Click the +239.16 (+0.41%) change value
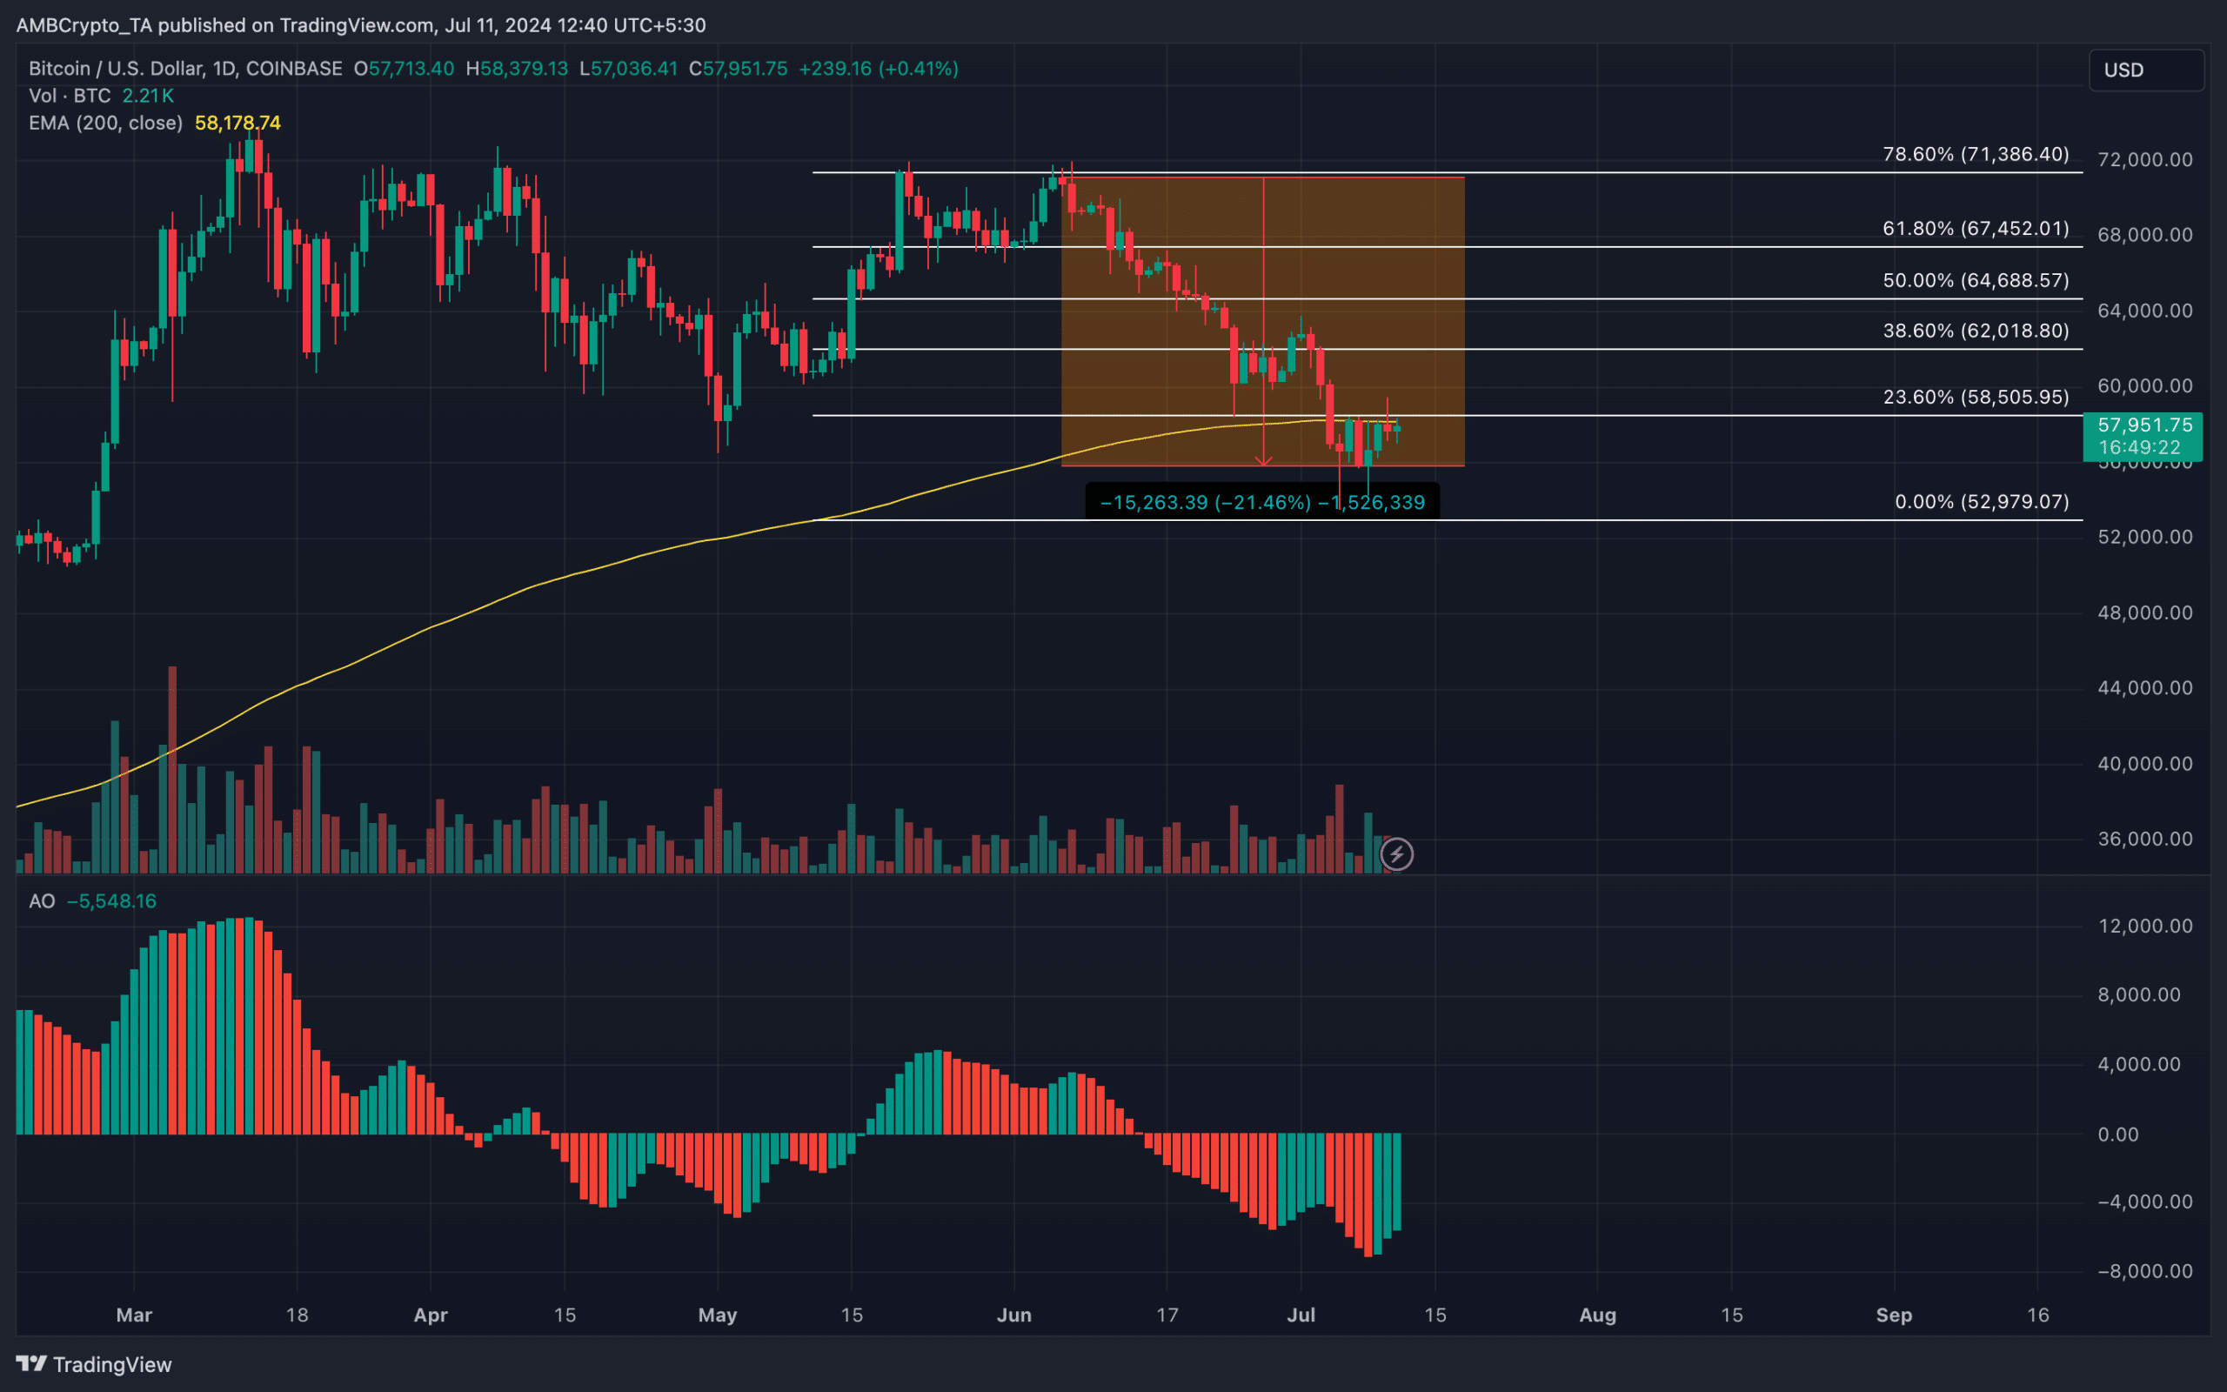This screenshot has width=2227, height=1392. (x=879, y=69)
